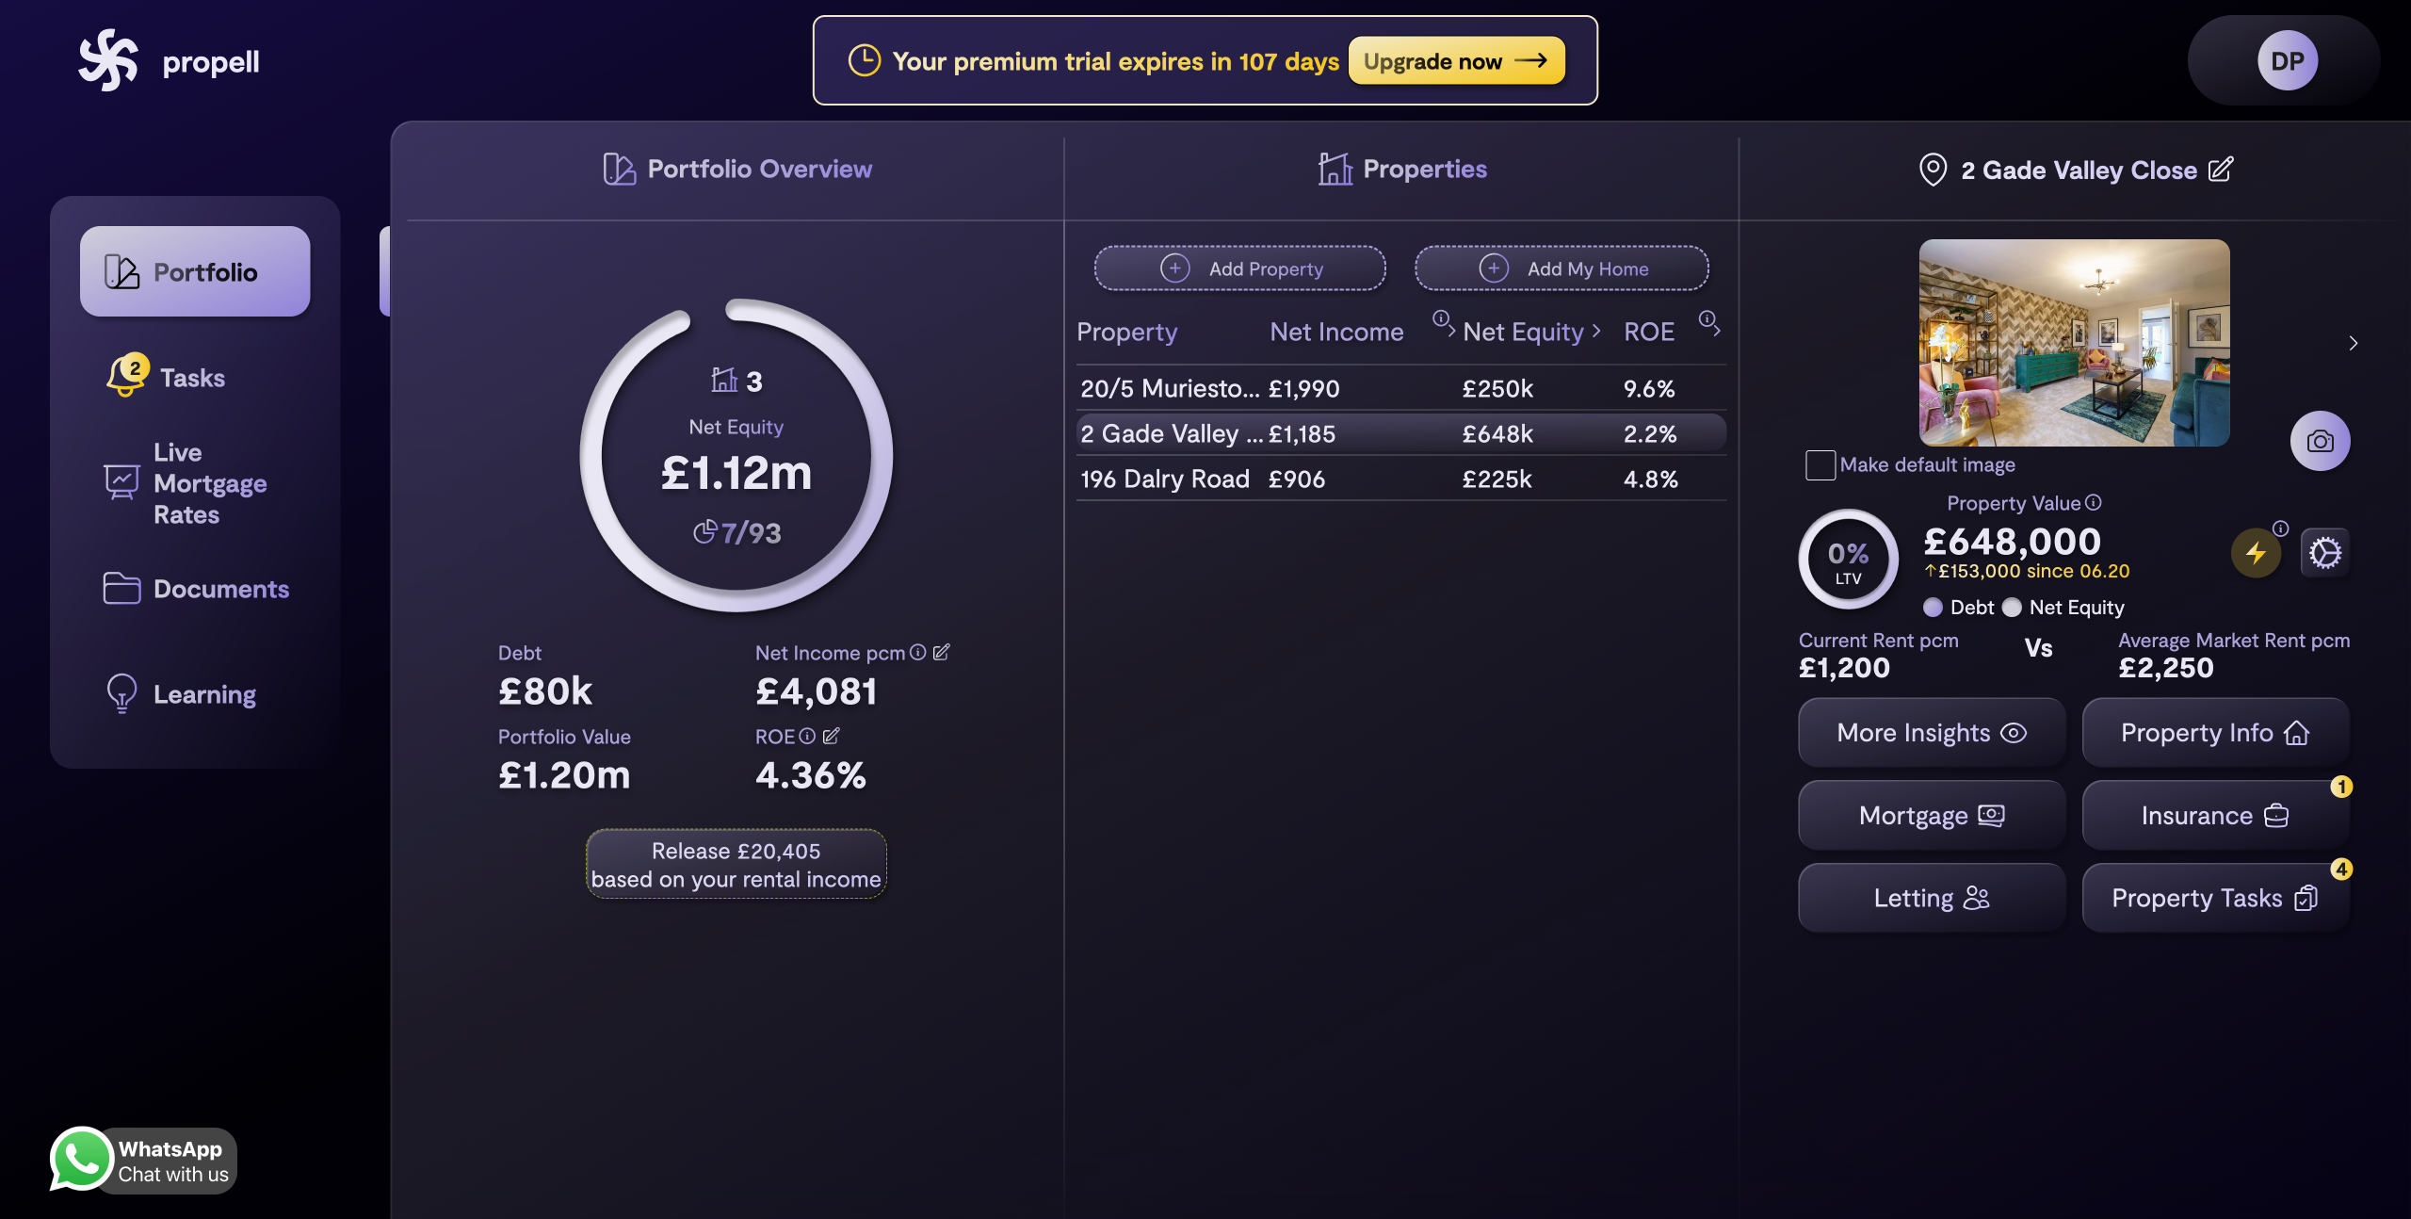Toggle the Debt legend indicator
This screenshot has width=2411, height=1219.
(x=1933, y=608)
